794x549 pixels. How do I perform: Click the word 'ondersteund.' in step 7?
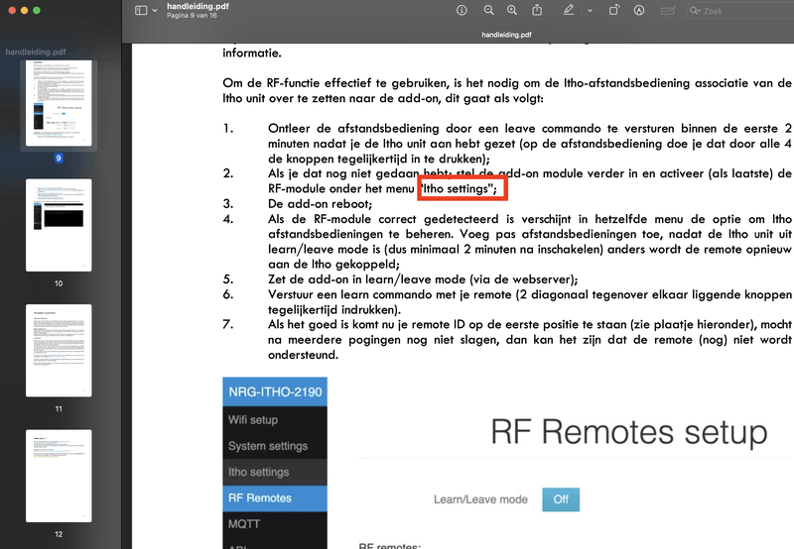303,355
